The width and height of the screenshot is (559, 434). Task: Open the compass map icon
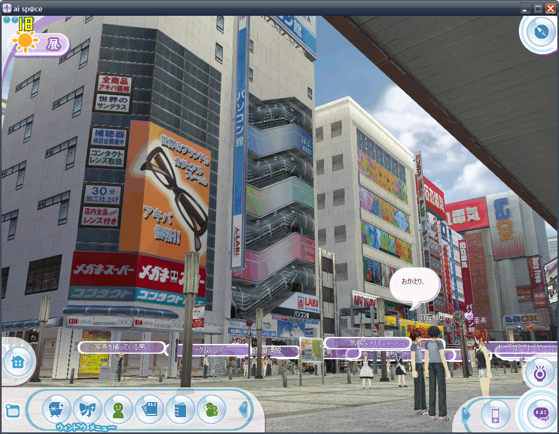point(541,33)
